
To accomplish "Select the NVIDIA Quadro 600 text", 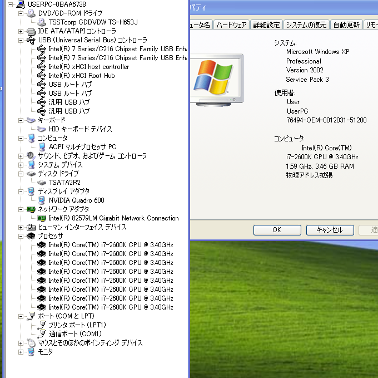I will point(76,200).
